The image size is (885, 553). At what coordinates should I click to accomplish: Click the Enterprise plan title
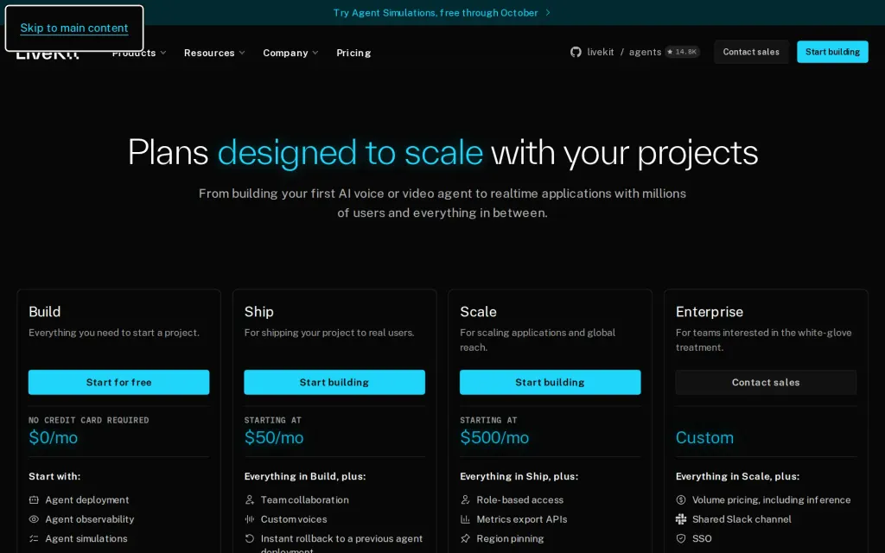tap(710, 312)
